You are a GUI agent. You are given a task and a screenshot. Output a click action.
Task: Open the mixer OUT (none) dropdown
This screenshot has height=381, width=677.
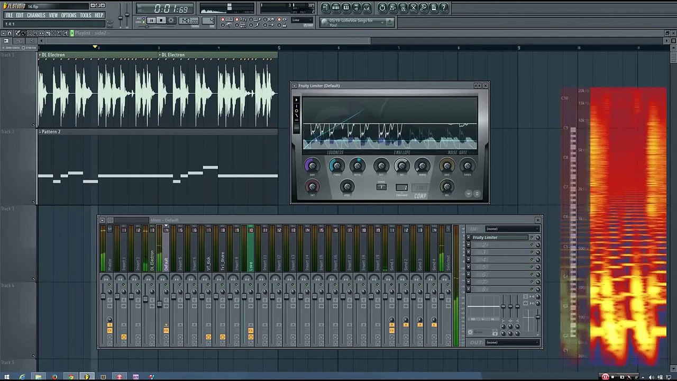pyautogui.click(x=512, y=342)
